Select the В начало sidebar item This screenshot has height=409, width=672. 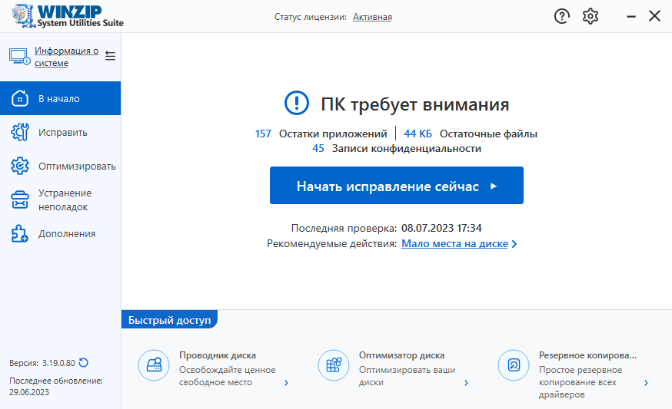[60, 98]
